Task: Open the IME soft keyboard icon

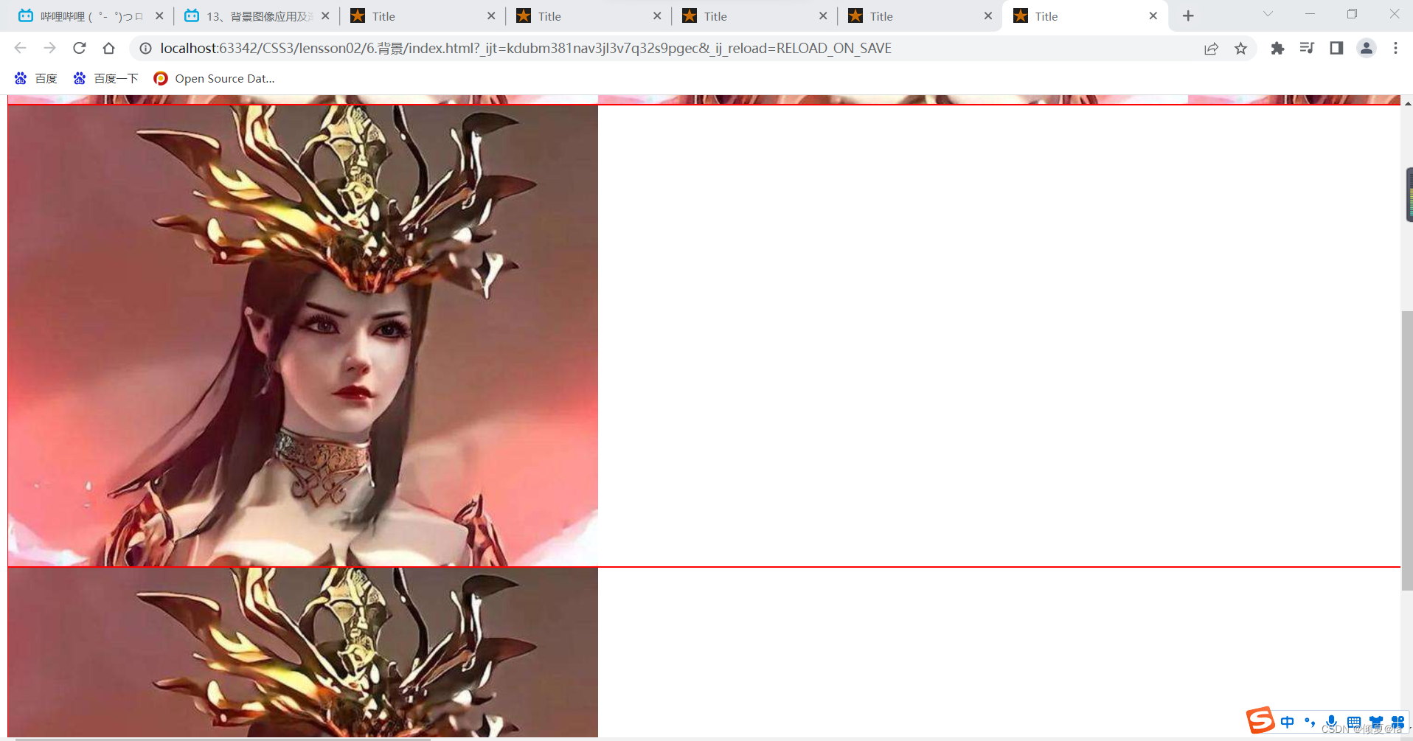Action: [x=1354, y=722]
